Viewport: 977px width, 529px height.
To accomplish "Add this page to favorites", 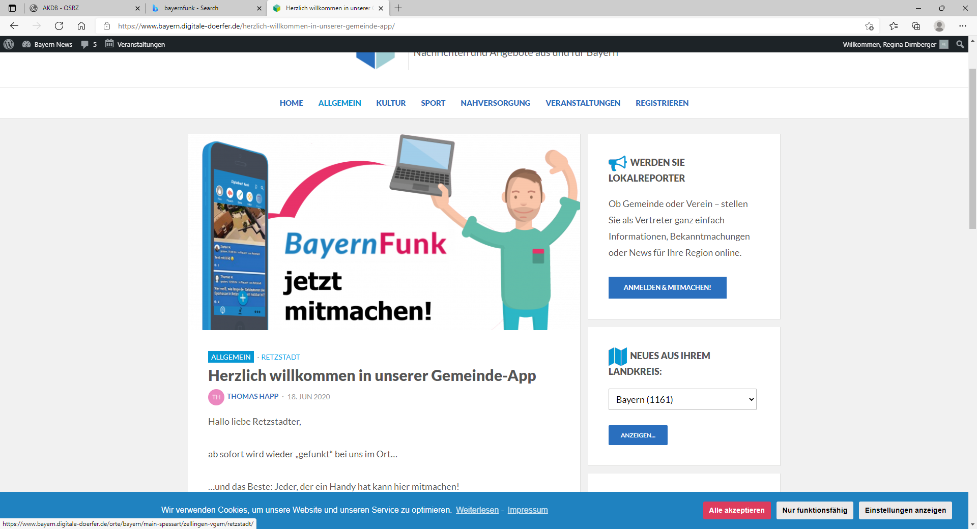I will (869, 26).
